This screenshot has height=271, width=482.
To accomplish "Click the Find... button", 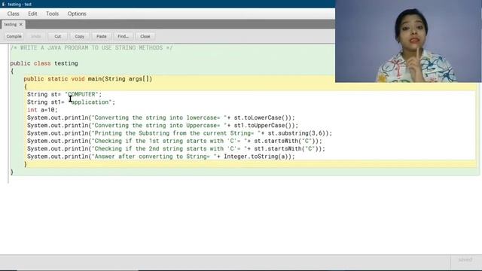I will 123,36.
